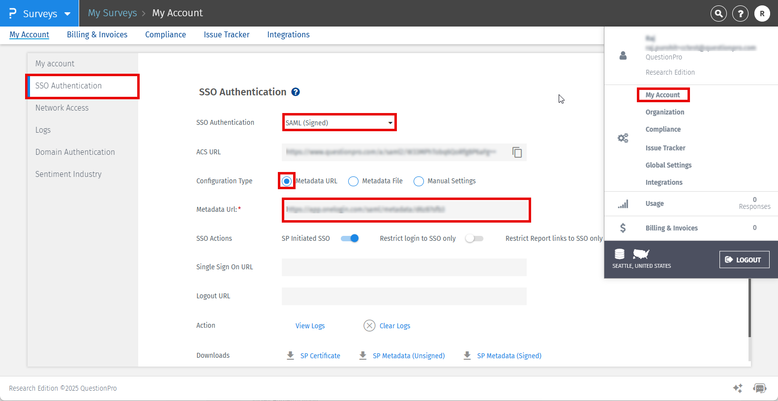
Task: Click the SSO Authentication help icon
Action: pos(296,92)
